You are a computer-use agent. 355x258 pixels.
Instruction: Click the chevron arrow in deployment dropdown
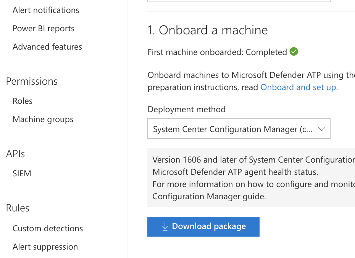point(321,129)
